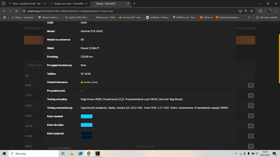The height and width of the screenshot is (157, 280).
Task: Open the browser zoom magnifier icon
Action: 246,11
